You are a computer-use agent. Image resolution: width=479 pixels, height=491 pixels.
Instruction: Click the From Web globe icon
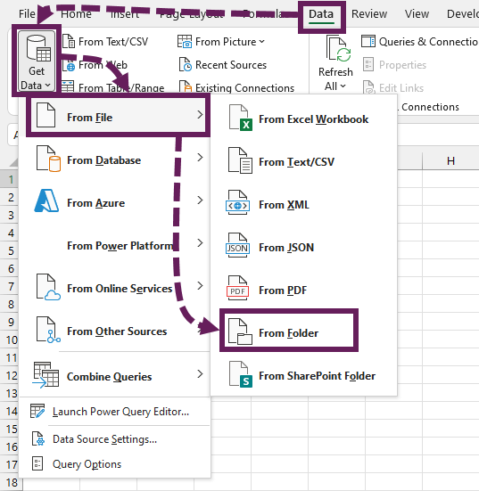69,65
